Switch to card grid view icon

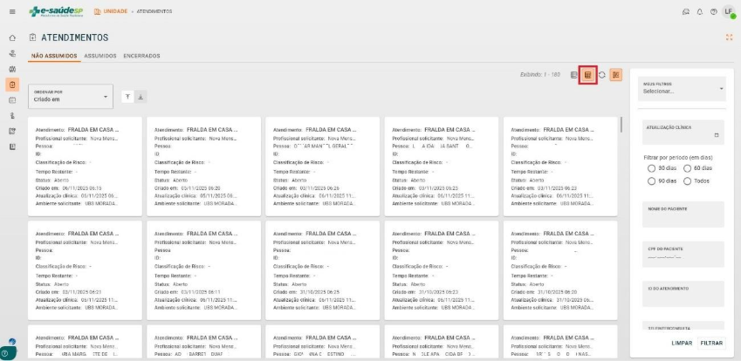588,75
